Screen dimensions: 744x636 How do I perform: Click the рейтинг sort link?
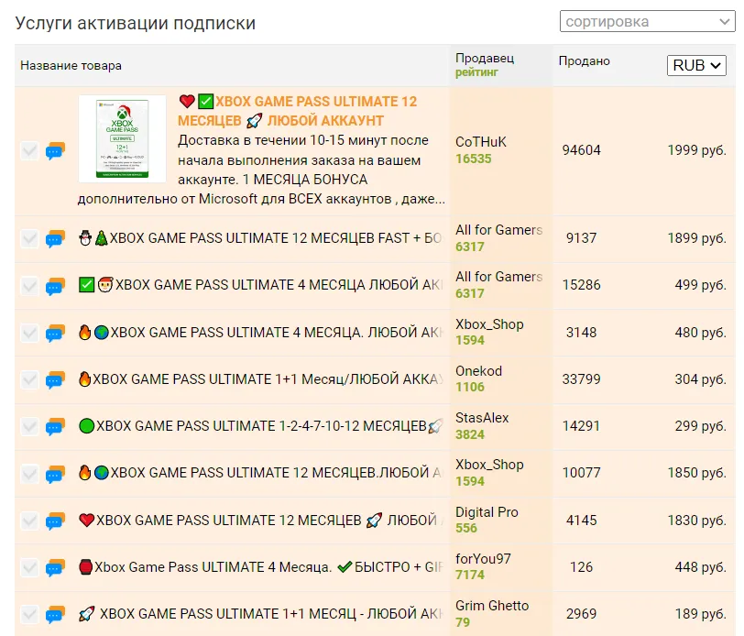476,72
